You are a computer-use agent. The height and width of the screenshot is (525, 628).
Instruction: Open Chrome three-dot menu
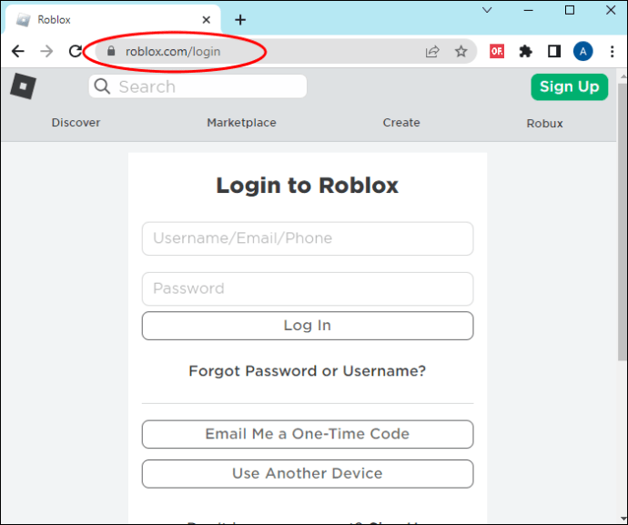click(612, 51)
